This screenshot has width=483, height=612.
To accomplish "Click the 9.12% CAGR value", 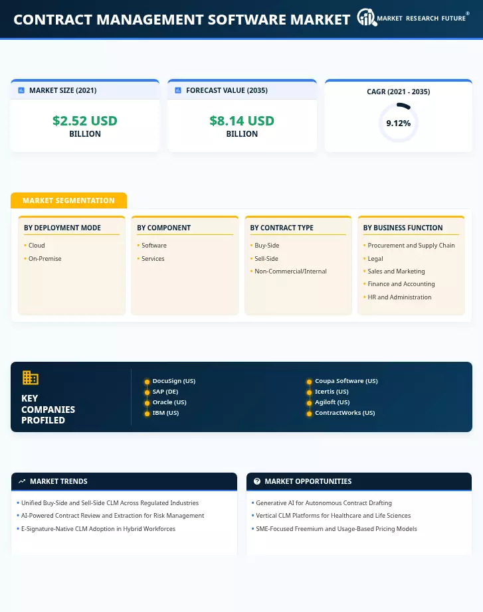I will click(398, 123).
